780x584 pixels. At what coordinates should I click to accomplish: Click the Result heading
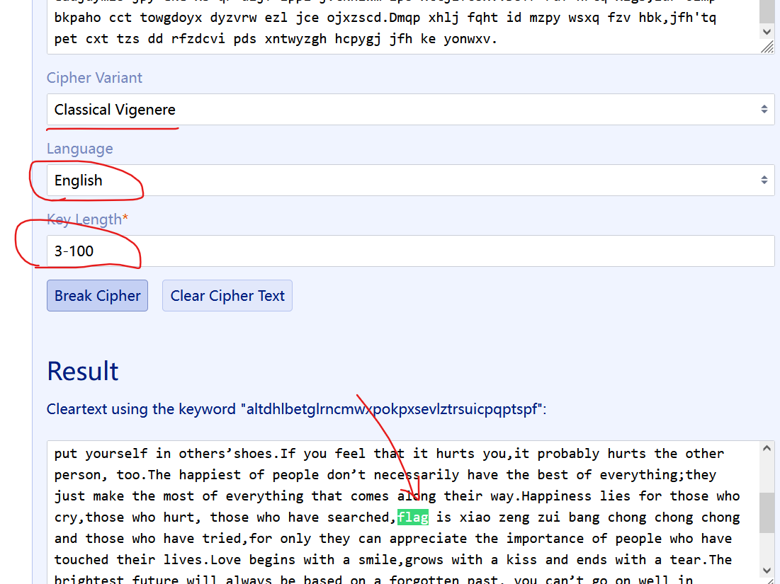83,371
